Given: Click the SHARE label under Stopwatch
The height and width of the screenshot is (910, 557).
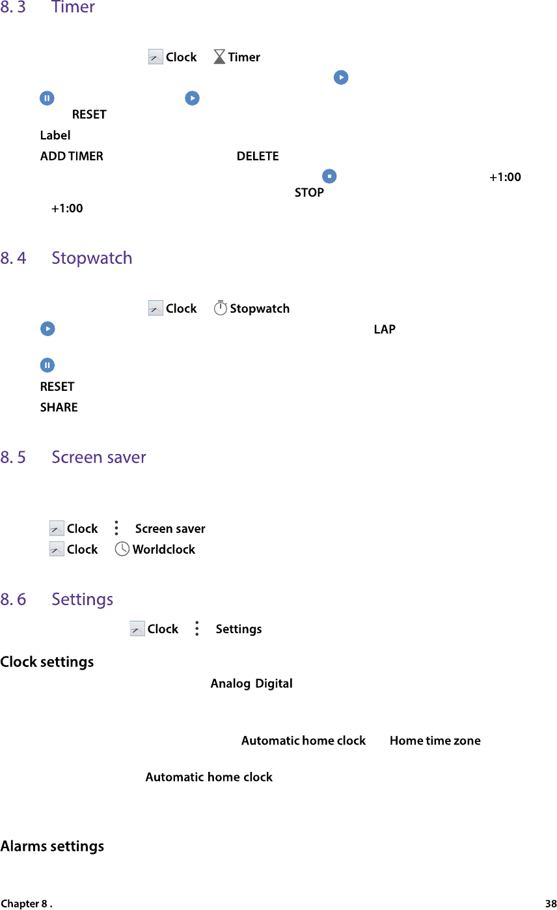Looking at the screenshot, I should [x=59, y=407].
